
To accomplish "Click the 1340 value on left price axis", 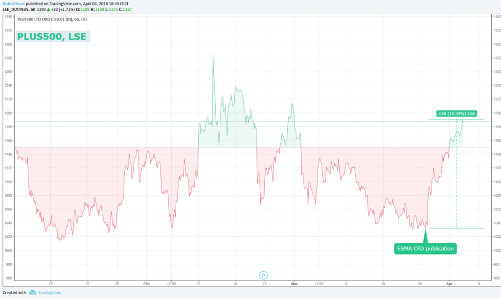I will 8,17.
